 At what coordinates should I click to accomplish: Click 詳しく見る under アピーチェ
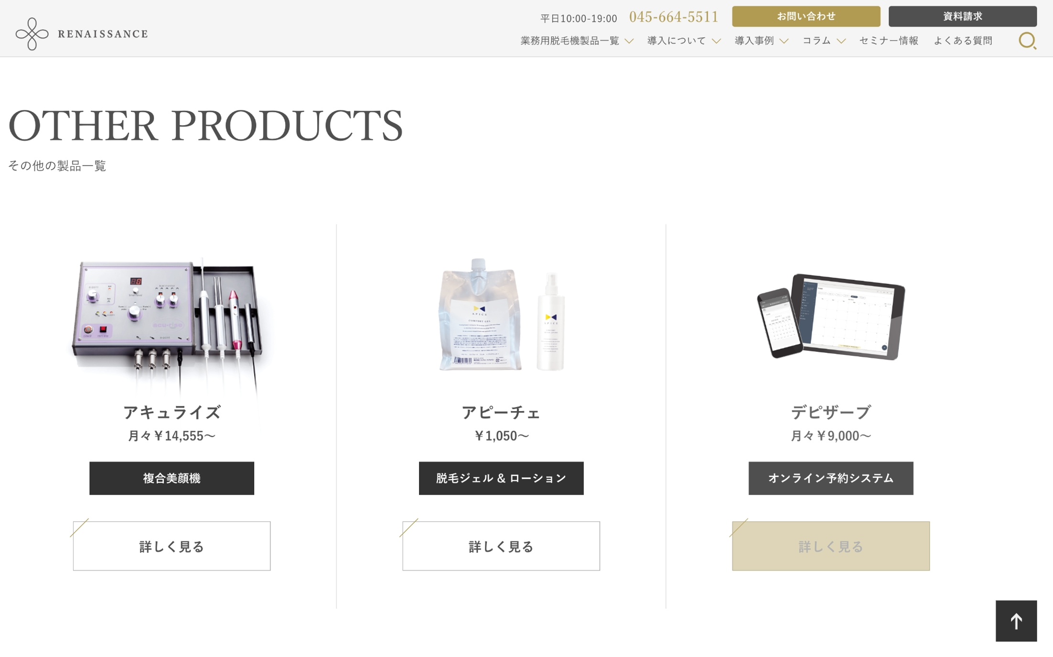pyautogui.click(x=501, y=546)
